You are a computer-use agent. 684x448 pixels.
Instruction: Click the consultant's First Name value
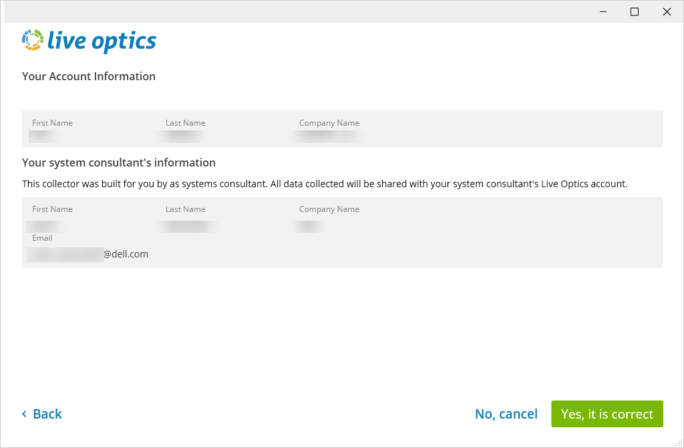[x=44, y=226]
